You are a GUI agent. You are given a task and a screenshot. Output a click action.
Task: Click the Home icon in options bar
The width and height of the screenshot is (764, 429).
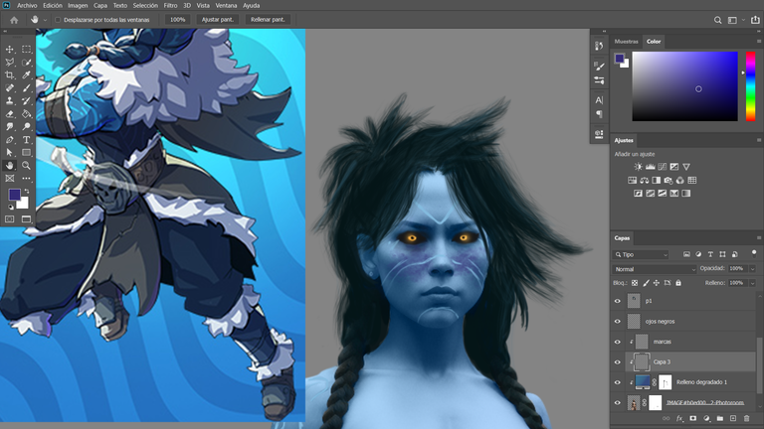pos(14,20)
